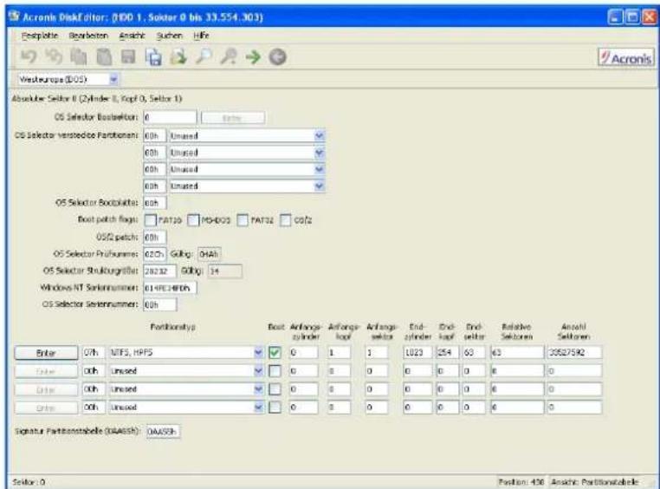Open the Suchen menu
Viewport: 660px width, 489px height.
pos(170,36)
